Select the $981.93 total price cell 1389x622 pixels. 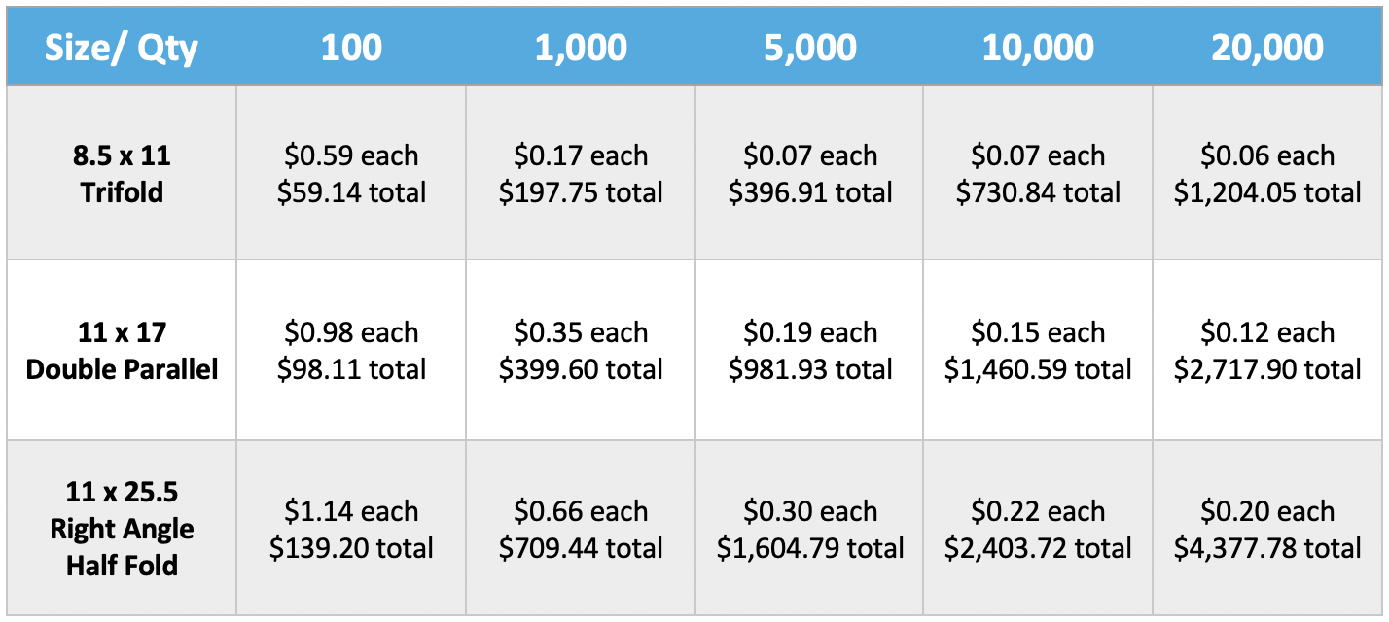(x=809, y=351)
